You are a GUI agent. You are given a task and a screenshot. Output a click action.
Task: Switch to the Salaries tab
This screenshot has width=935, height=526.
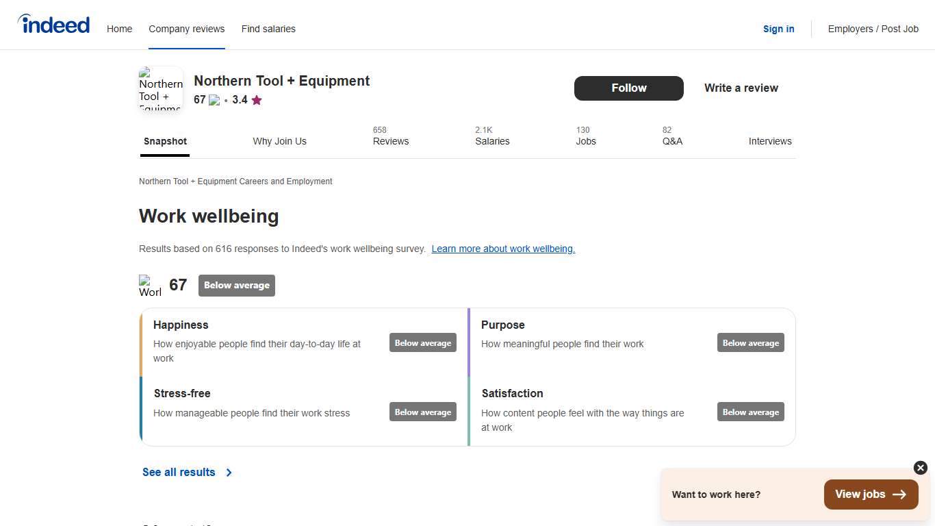point(492,141)
